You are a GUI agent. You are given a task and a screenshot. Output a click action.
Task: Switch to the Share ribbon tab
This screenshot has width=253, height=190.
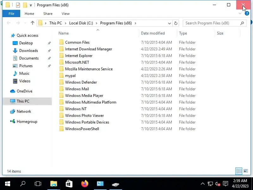point(48,14)
